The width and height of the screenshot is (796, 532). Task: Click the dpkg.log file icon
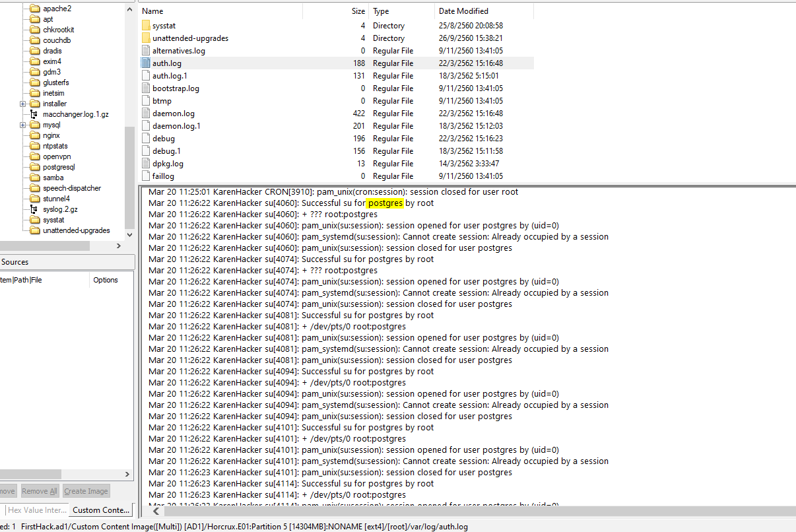click(x=147, y=163)
